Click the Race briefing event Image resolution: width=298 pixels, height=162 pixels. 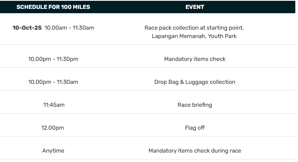[195, 105]
